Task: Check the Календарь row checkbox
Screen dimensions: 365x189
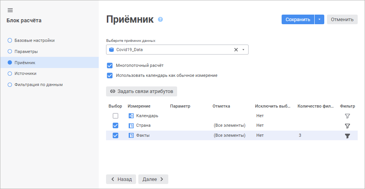Action: tap(116, 116)
